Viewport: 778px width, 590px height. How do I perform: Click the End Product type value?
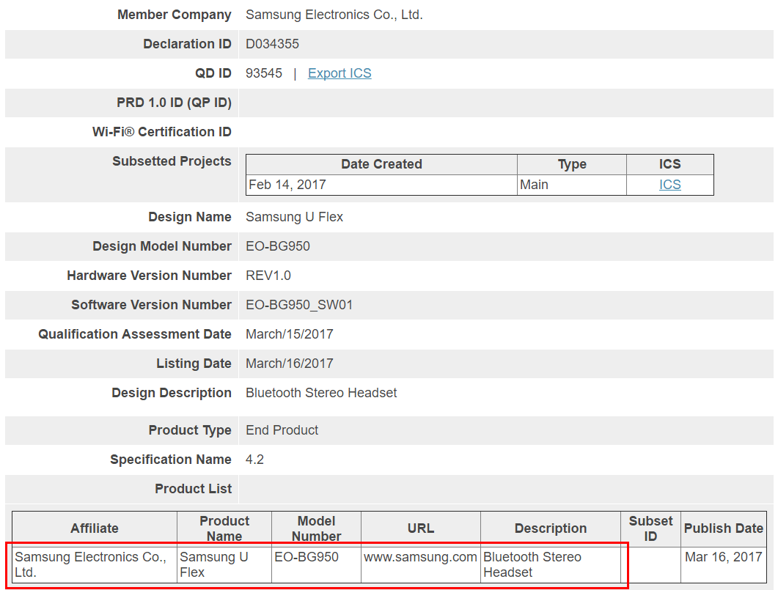pyautogui.click(x=282, y=430)
